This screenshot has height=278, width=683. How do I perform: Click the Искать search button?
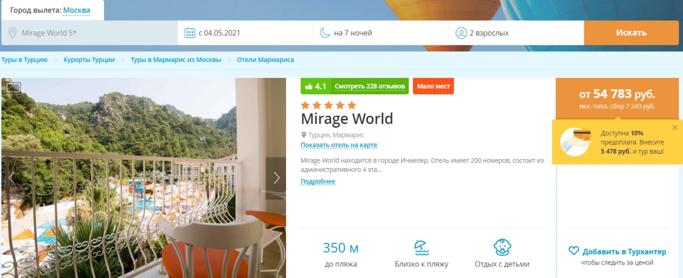coord(631,33)
